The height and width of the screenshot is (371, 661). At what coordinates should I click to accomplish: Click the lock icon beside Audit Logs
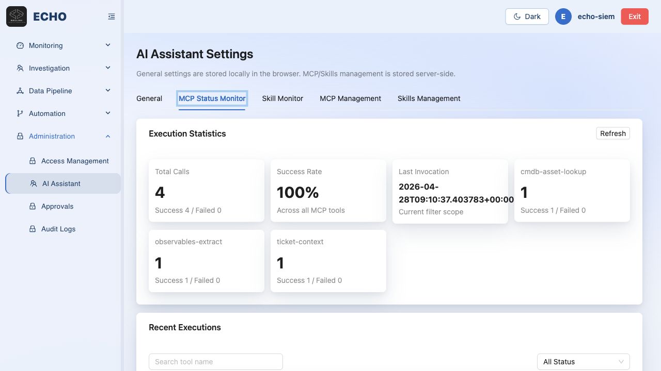(x=33, y=229)
